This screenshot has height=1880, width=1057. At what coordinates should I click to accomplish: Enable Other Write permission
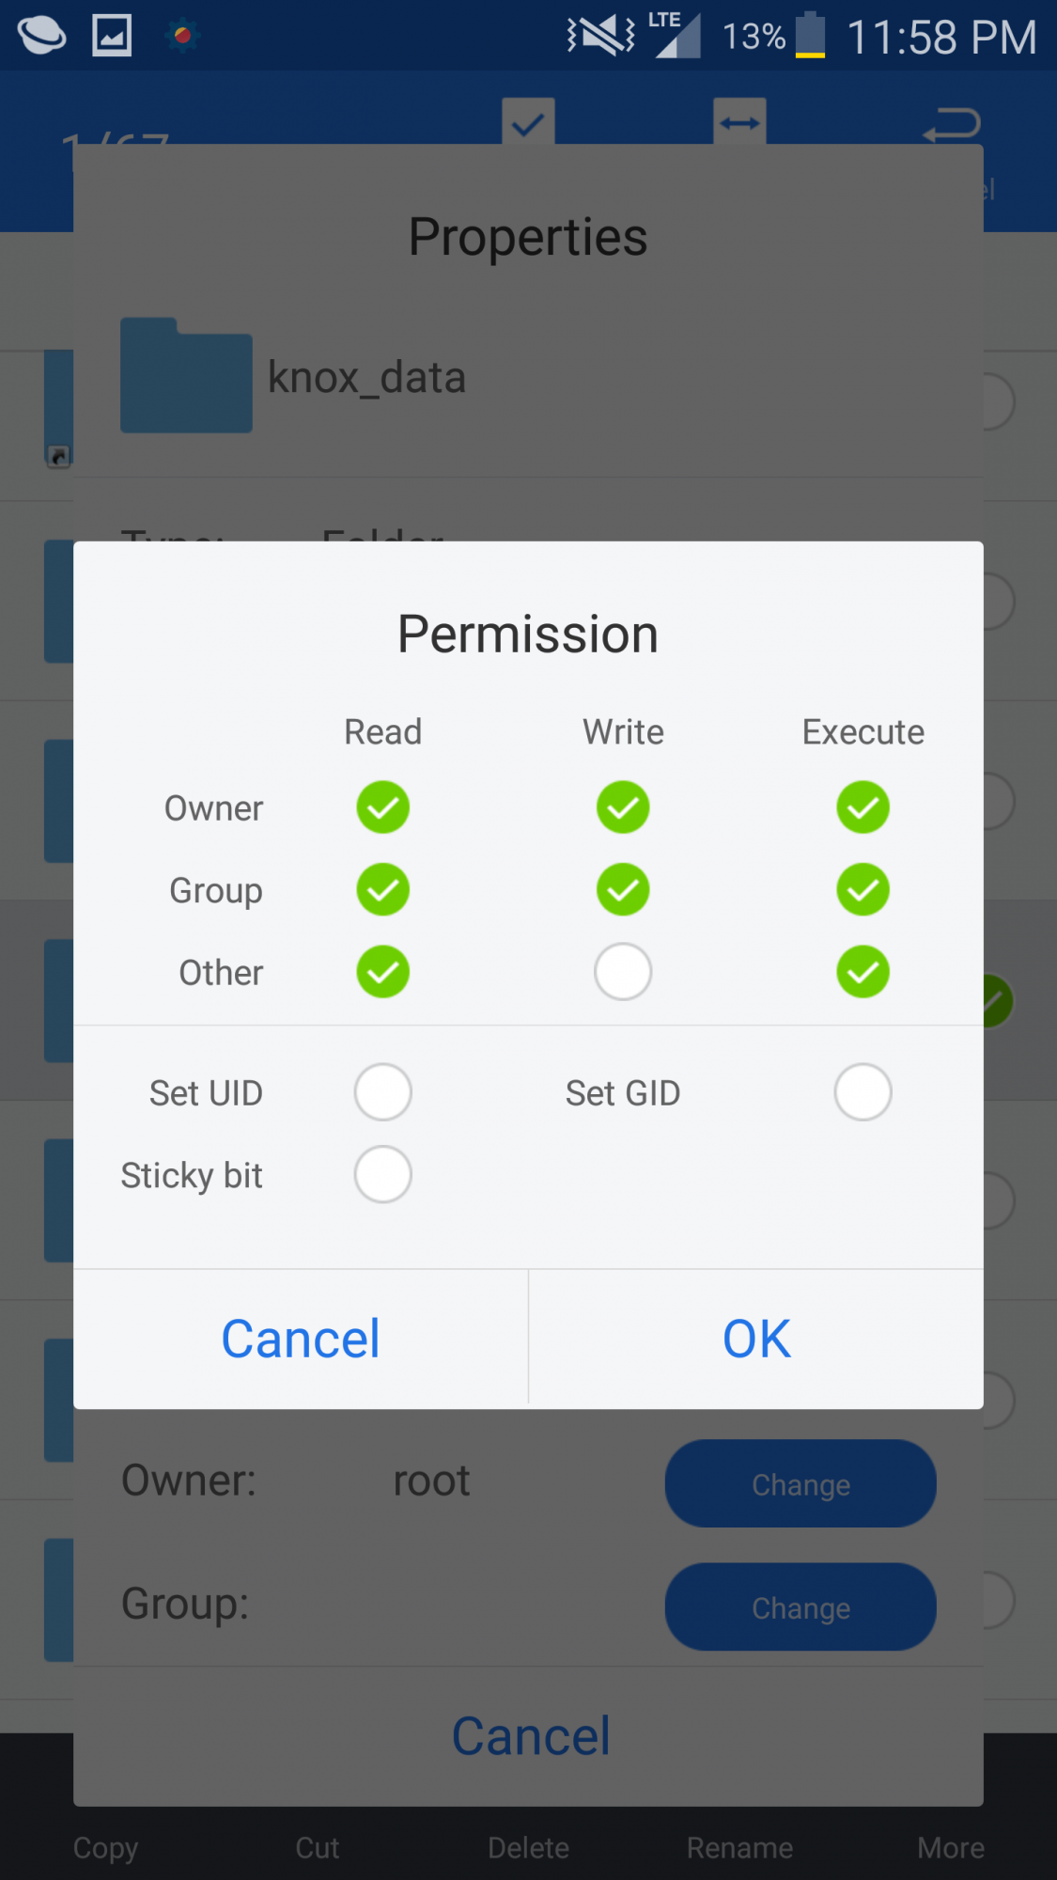click(x=623, y=972)
